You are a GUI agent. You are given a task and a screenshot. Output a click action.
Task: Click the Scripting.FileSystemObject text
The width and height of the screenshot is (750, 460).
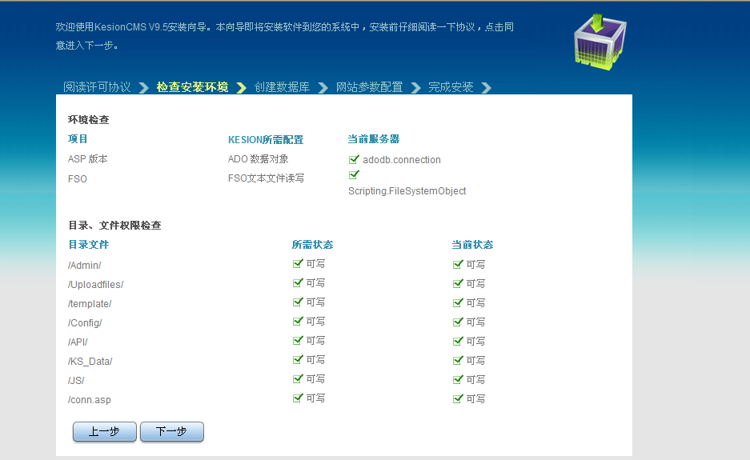pos(407,190)
